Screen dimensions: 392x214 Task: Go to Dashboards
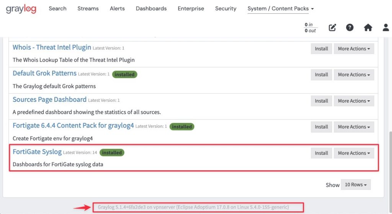151,8
